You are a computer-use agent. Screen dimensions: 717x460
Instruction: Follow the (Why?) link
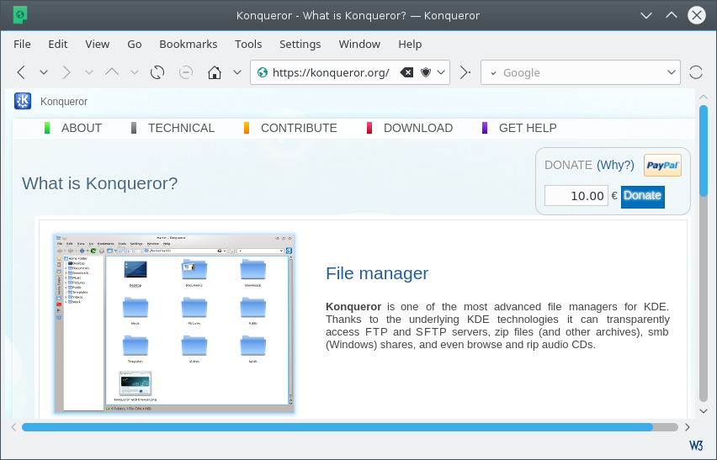pyautogui.click(x=615, y=165)
